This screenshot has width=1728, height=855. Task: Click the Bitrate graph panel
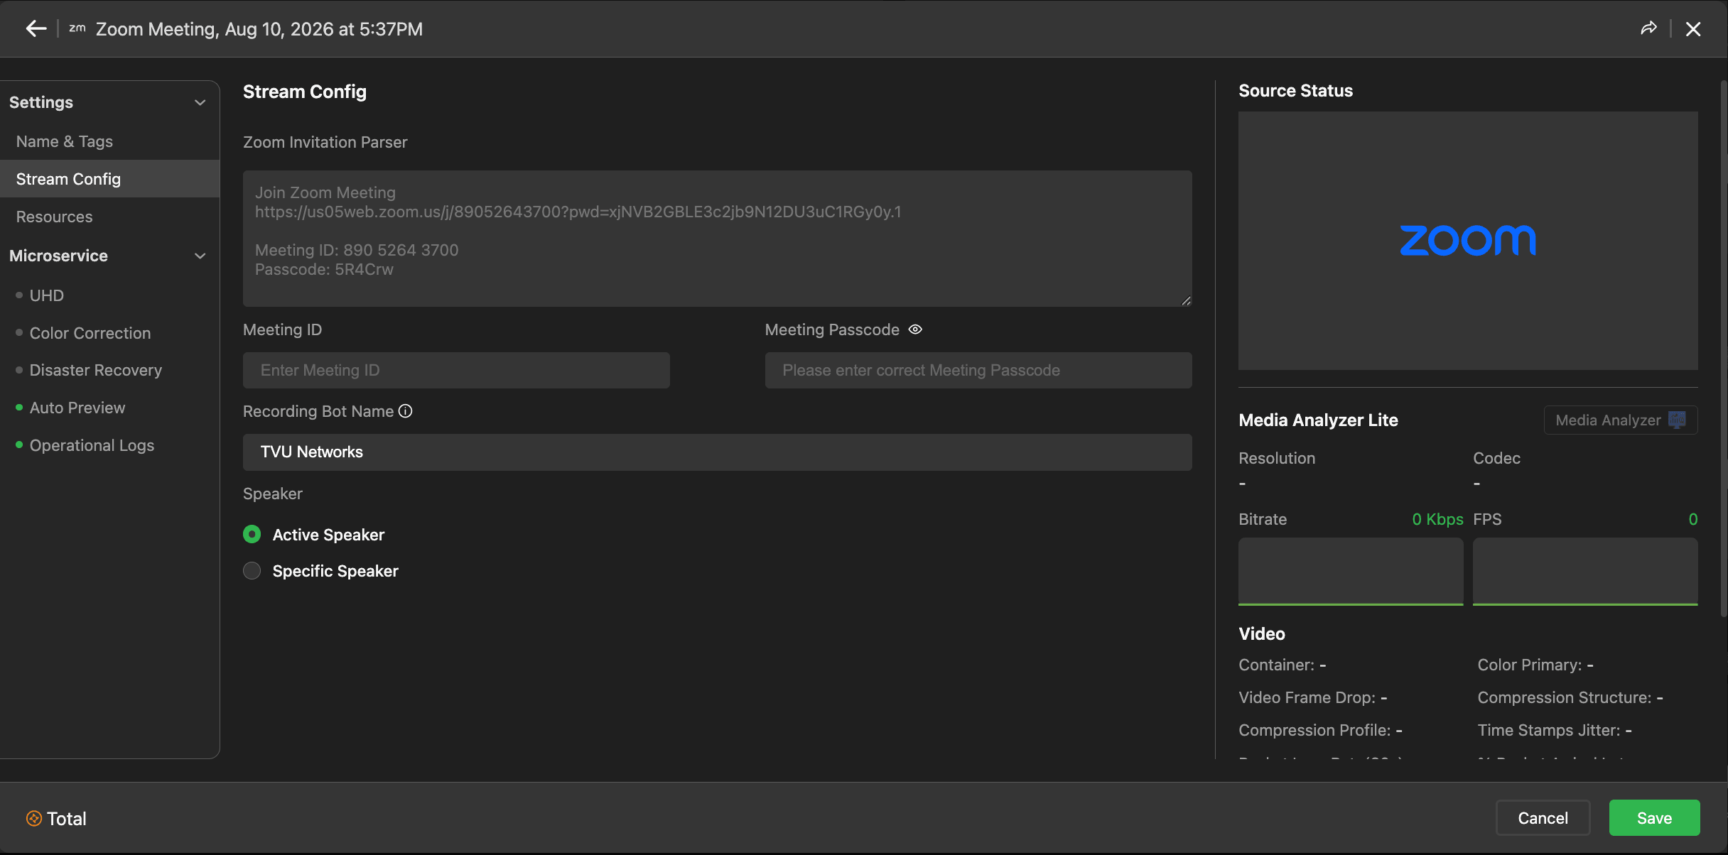(1351, 572)
